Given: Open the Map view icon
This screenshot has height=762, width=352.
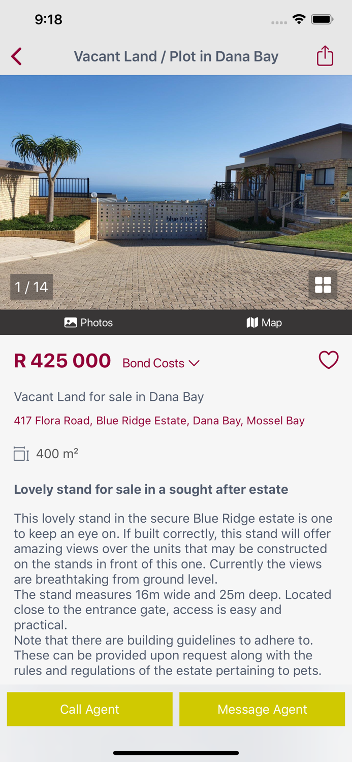Looking at the screenshot, I should pos(252,322).
